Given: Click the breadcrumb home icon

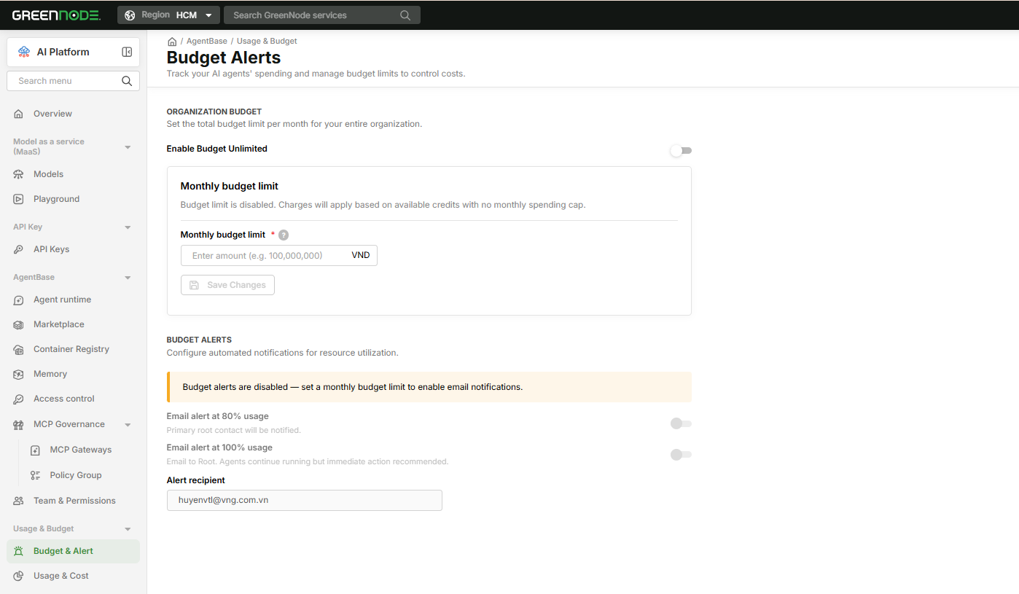Looking at the screenshot, I should (172, 42).
